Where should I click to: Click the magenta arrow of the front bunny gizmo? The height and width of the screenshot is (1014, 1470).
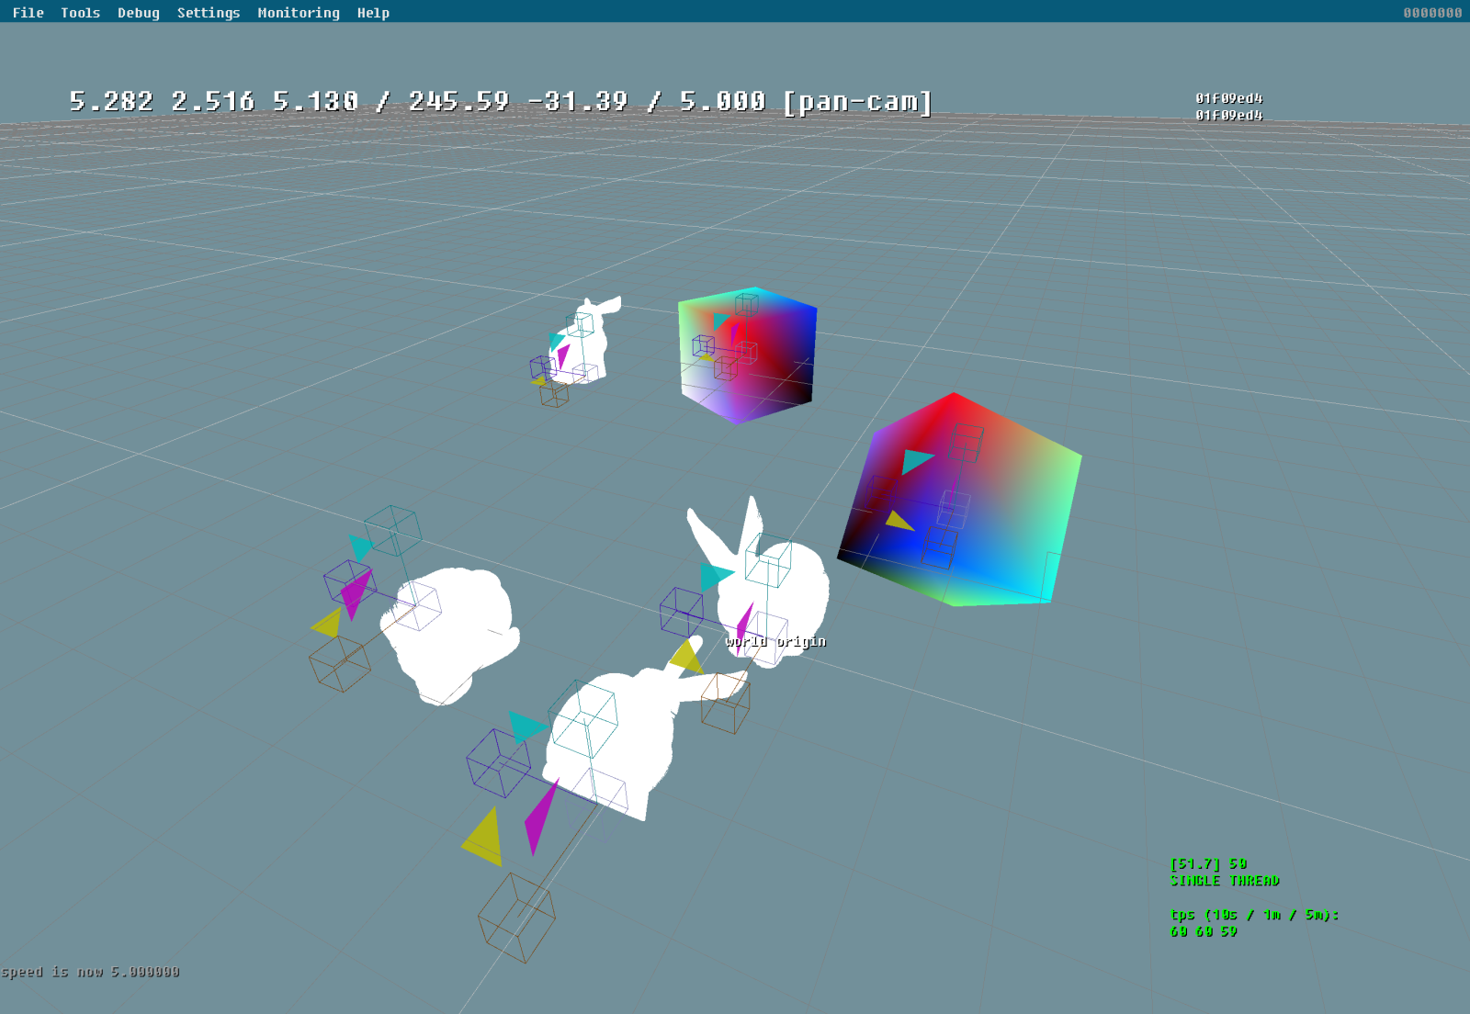pos(540,817)
